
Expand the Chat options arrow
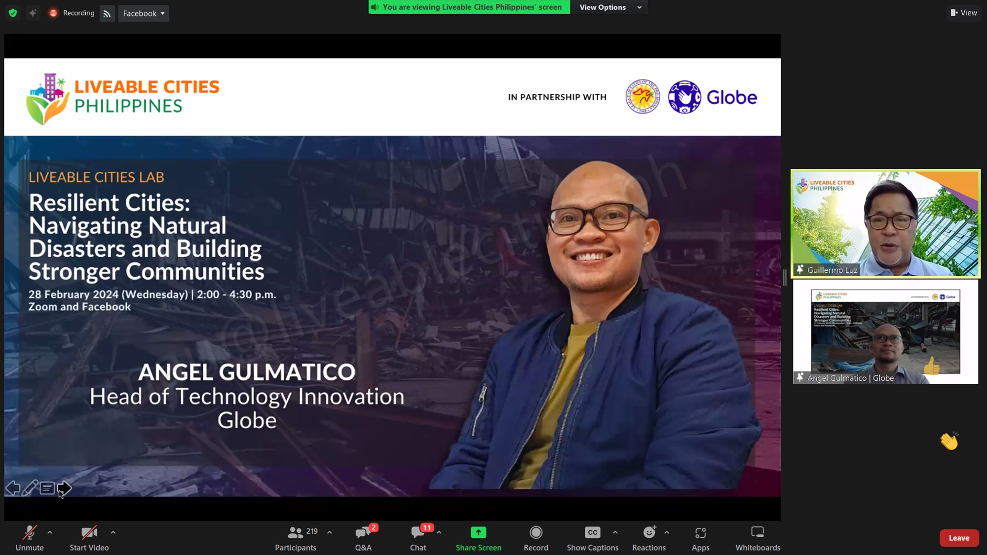coord(439,532)
